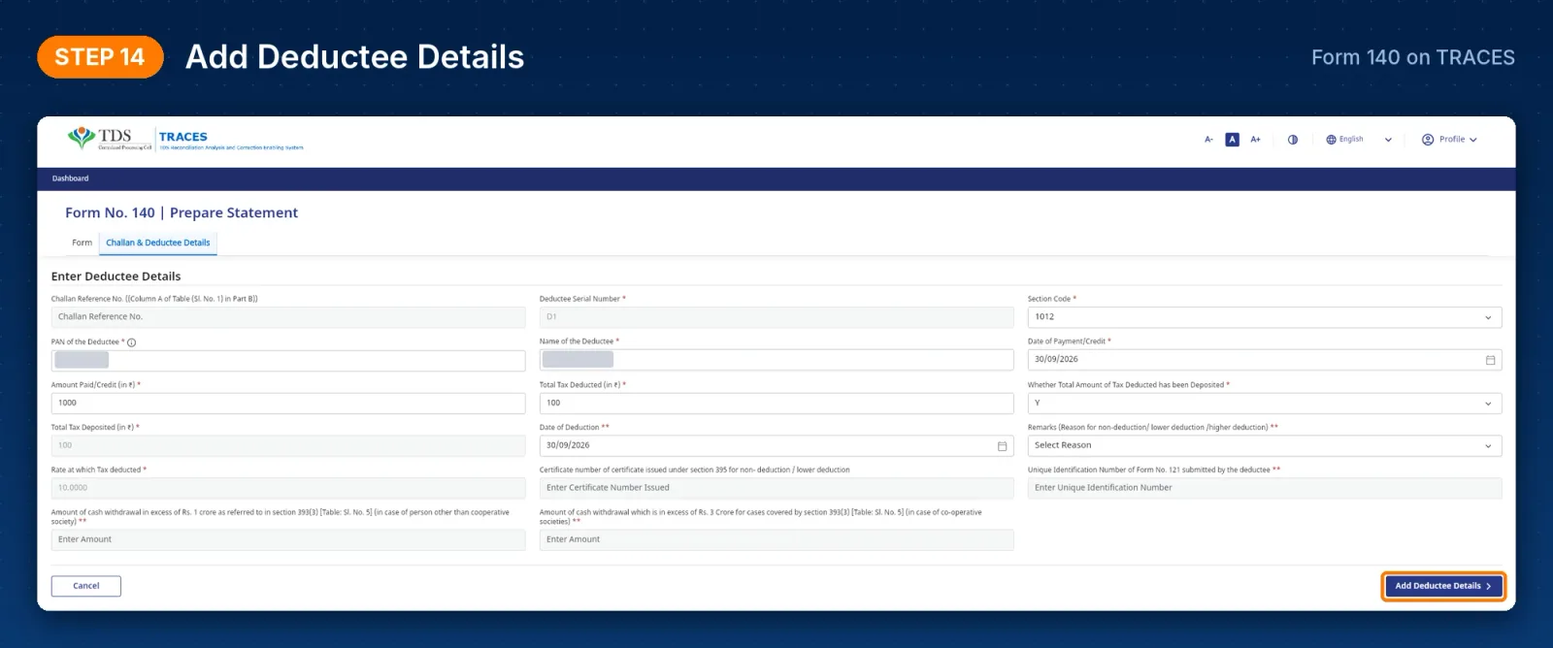The image size is (1553, 648).
Task: Click Date of Deduction date field
Action: [x=776, y=445]
